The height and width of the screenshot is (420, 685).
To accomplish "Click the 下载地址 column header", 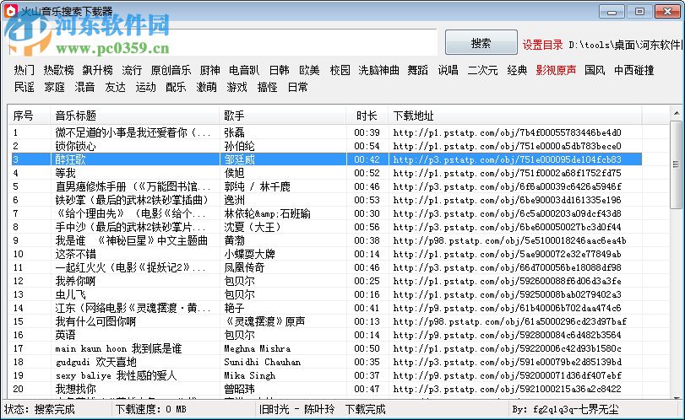I will pos(514,116).
